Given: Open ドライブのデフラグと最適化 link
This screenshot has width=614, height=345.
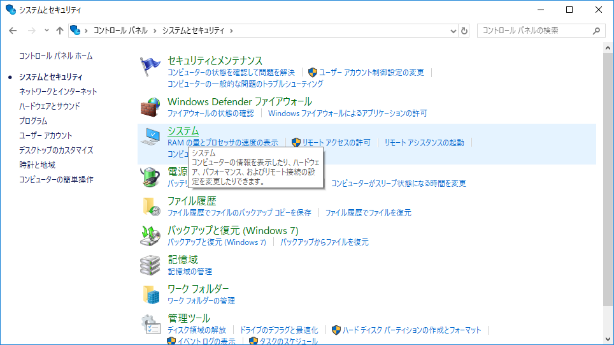Looking at the screenshot, I should pos(279,330).
